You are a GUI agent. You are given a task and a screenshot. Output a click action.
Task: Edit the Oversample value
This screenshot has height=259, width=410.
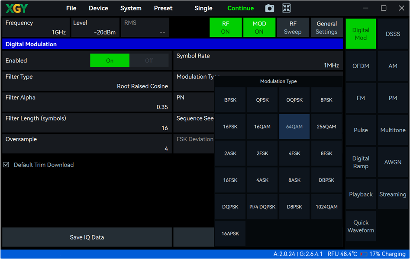coord(87,144)
